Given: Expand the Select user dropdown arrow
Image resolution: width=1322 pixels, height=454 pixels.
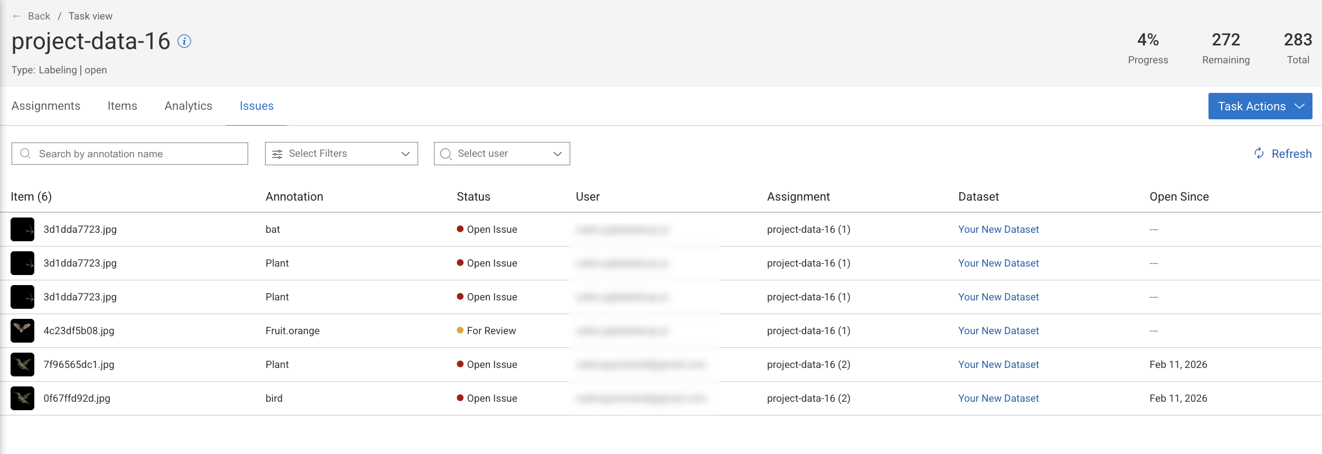Looking at the screenshot, I should (x=558, y=154).
